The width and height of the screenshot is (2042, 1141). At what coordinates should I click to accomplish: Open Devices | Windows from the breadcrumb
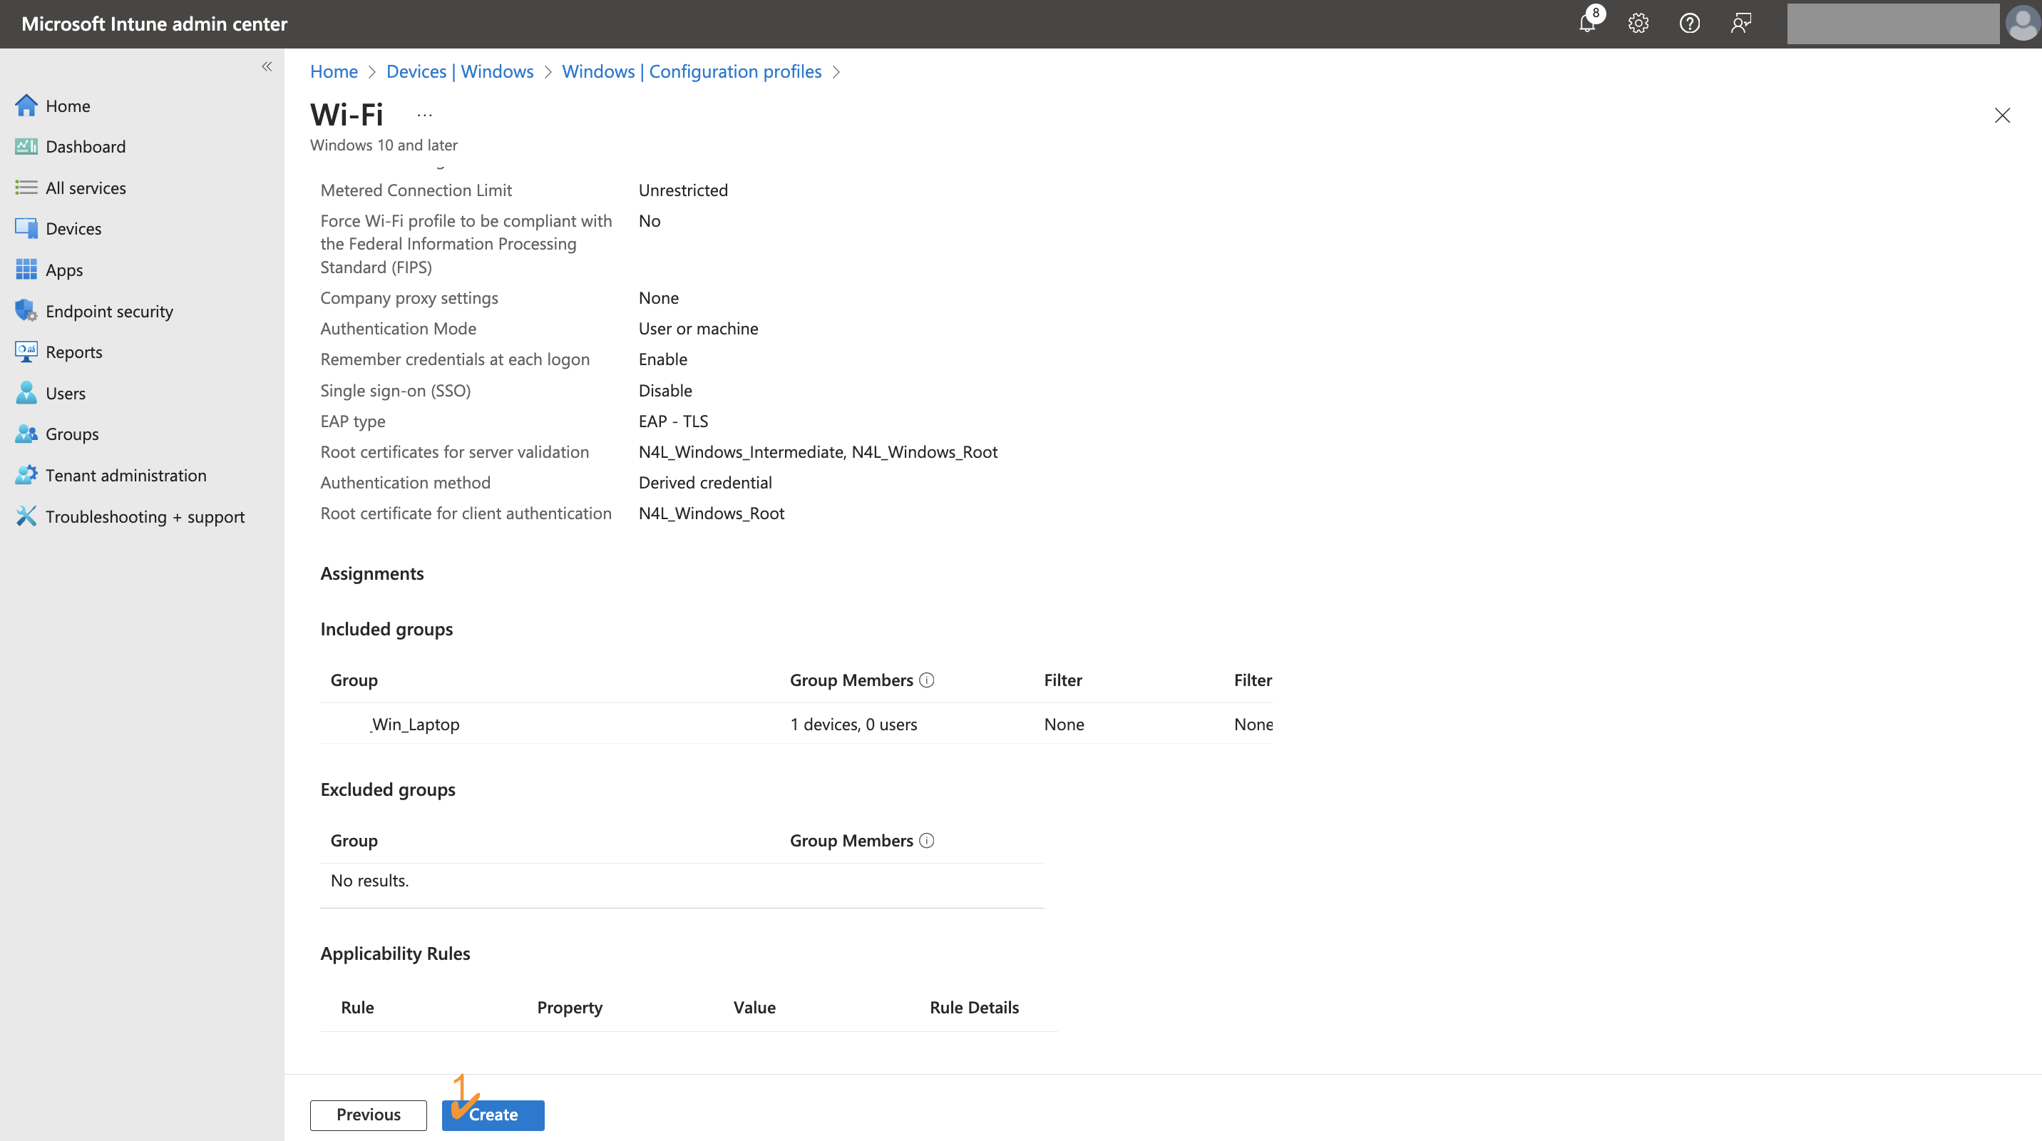tap(459, 71)
